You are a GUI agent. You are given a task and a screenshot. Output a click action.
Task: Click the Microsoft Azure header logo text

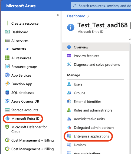click(x=21, y=6)
